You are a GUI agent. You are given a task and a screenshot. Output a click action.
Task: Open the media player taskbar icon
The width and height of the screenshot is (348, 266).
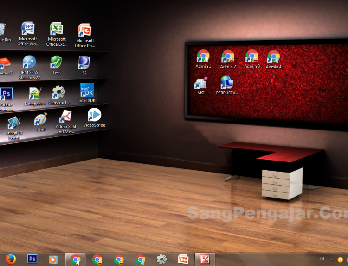53,260
